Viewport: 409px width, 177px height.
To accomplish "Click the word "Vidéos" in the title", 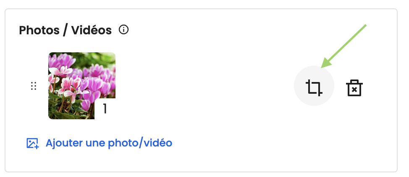I will click(91, 31).
